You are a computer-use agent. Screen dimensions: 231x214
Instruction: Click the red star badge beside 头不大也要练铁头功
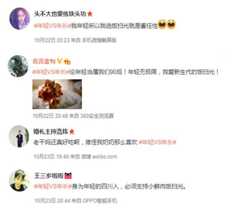coord(90,14)
